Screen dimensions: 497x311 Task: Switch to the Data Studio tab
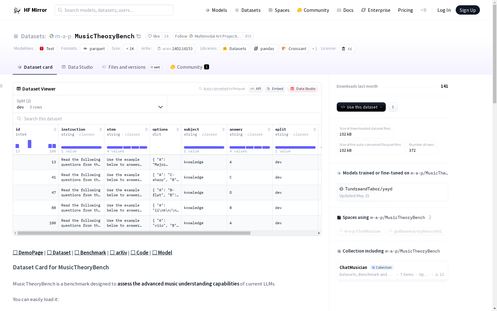pyautogui.click(x=77, y=67)
